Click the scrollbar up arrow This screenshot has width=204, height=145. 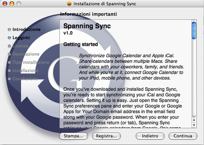pos(194,120)
